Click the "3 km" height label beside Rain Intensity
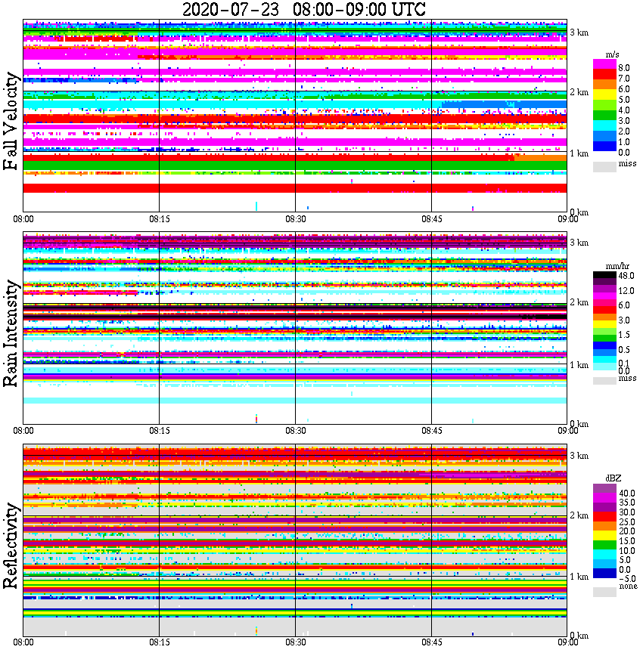This screenshot has width=643, height=656. [579, 243]
